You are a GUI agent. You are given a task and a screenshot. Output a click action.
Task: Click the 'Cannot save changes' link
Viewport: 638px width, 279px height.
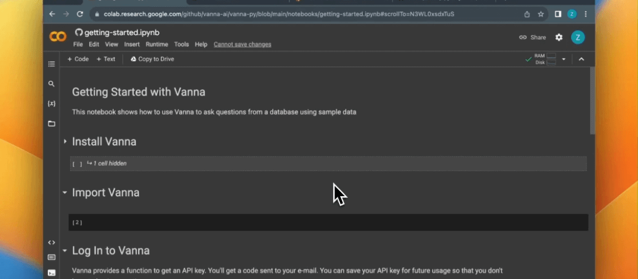[x=242, y=45]
